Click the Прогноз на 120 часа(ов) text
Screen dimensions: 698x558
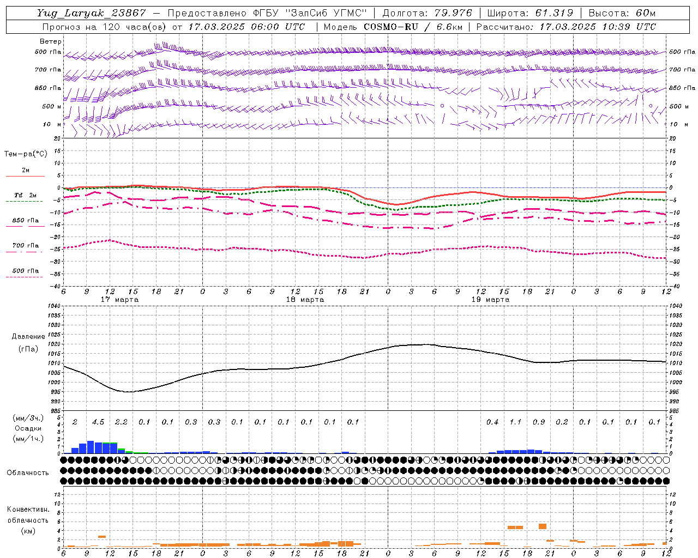[105, 27]
